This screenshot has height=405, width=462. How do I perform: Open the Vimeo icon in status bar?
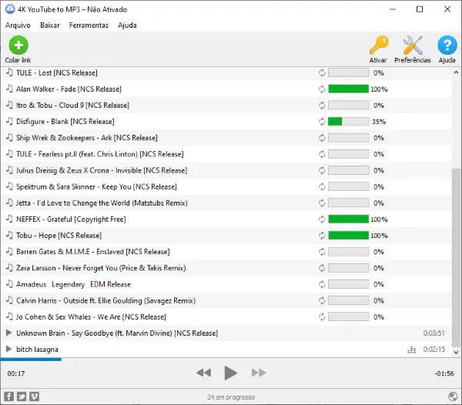click(x=34, y=397)
